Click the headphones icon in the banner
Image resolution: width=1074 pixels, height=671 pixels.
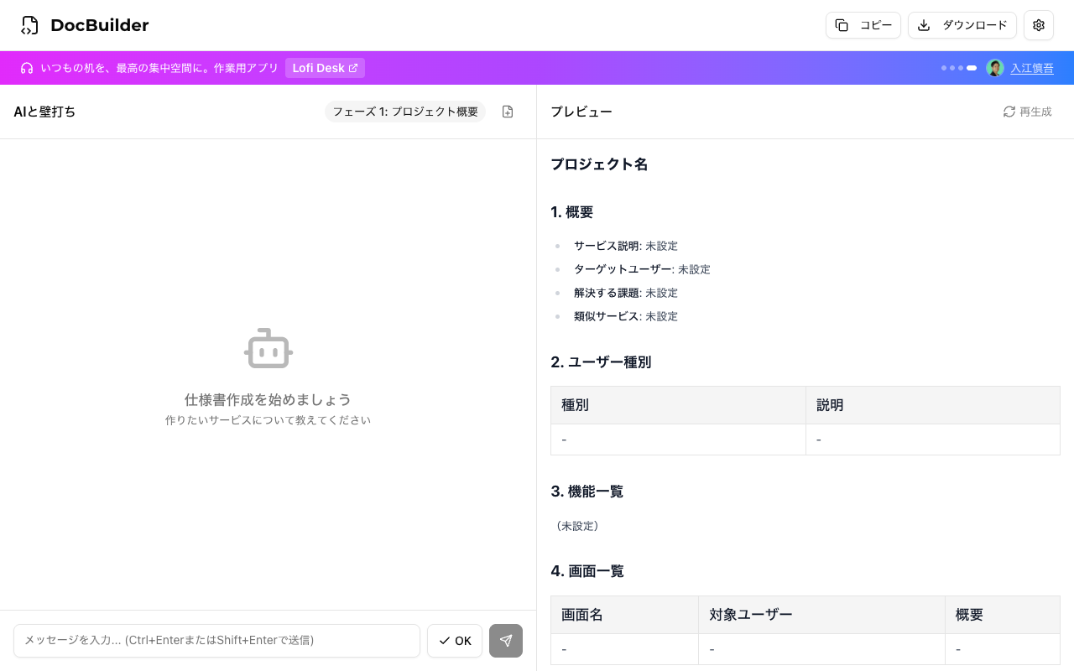click(x=28, y=68)
